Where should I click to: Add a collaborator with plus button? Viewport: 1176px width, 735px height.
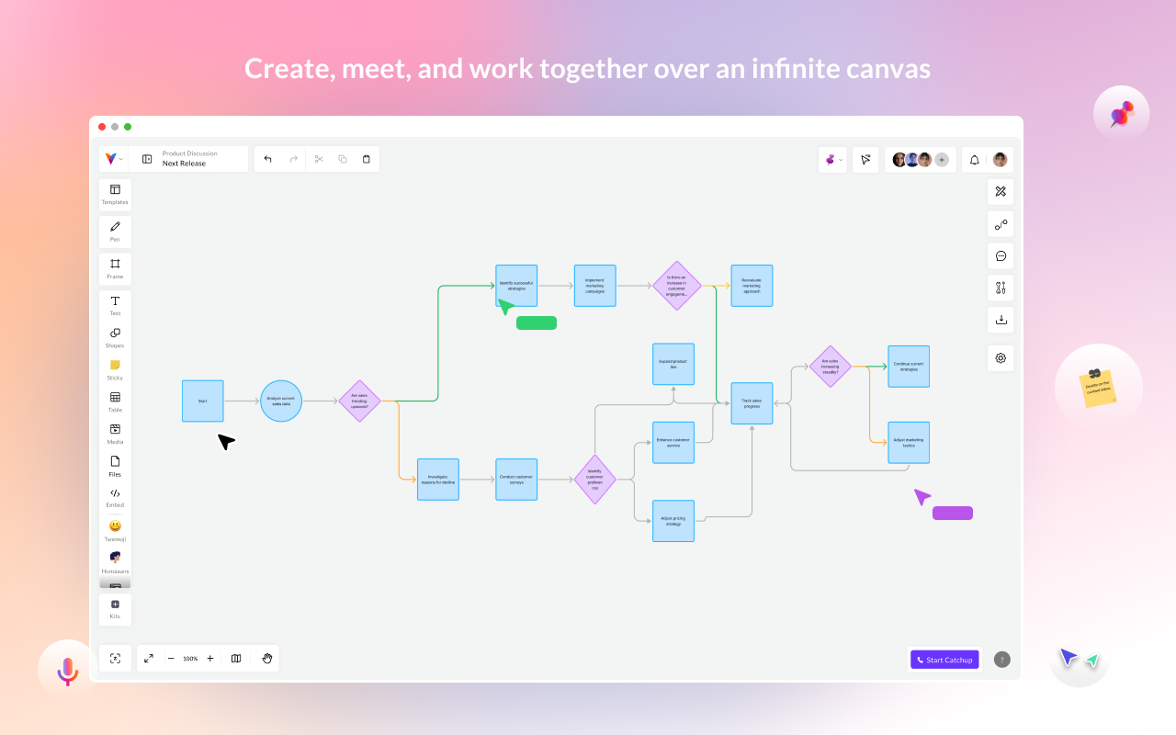[x=942, y=159]
